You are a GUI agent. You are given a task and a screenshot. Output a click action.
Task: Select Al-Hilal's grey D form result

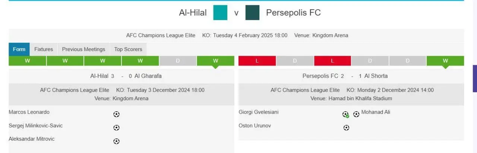[178, 61]
